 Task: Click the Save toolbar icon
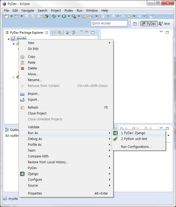pyautogui.click(x=27, y=16)
